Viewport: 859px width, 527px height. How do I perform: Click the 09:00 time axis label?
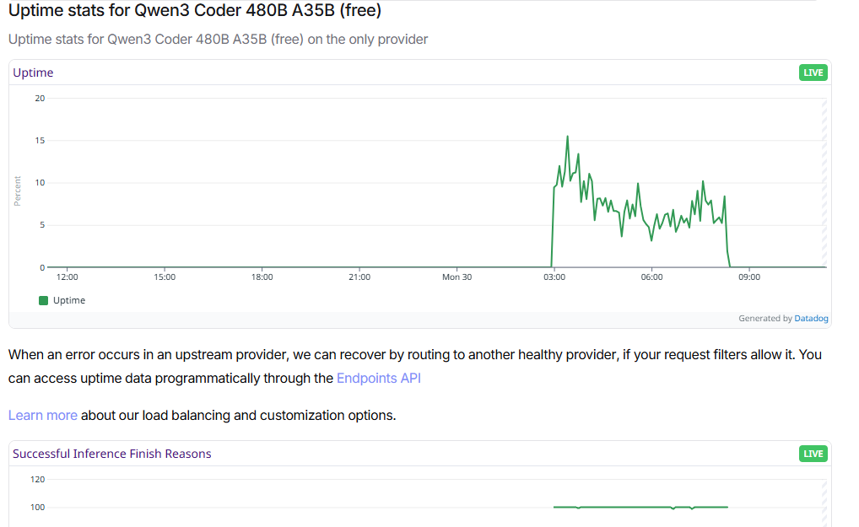749,277
